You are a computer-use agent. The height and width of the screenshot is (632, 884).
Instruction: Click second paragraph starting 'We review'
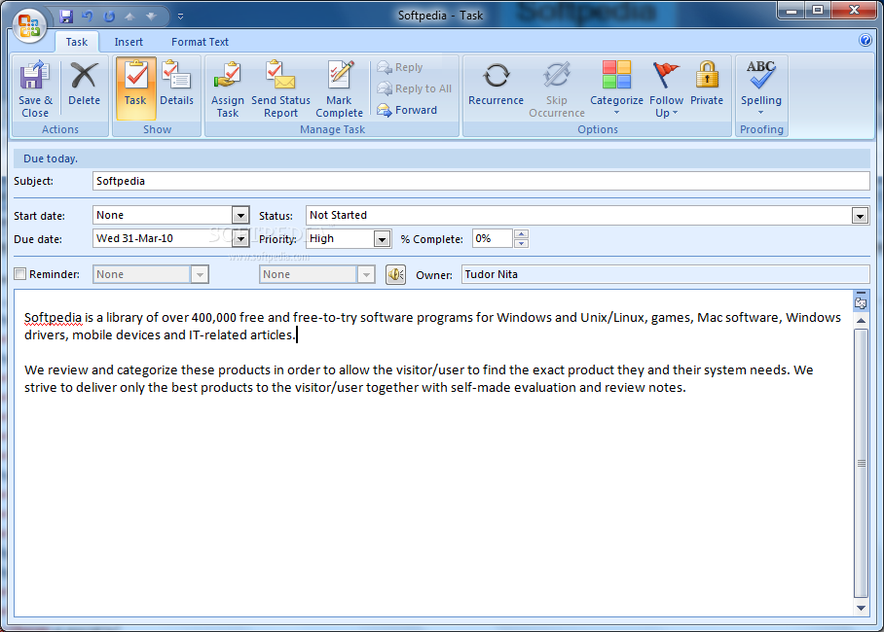[x=419, y=378]
